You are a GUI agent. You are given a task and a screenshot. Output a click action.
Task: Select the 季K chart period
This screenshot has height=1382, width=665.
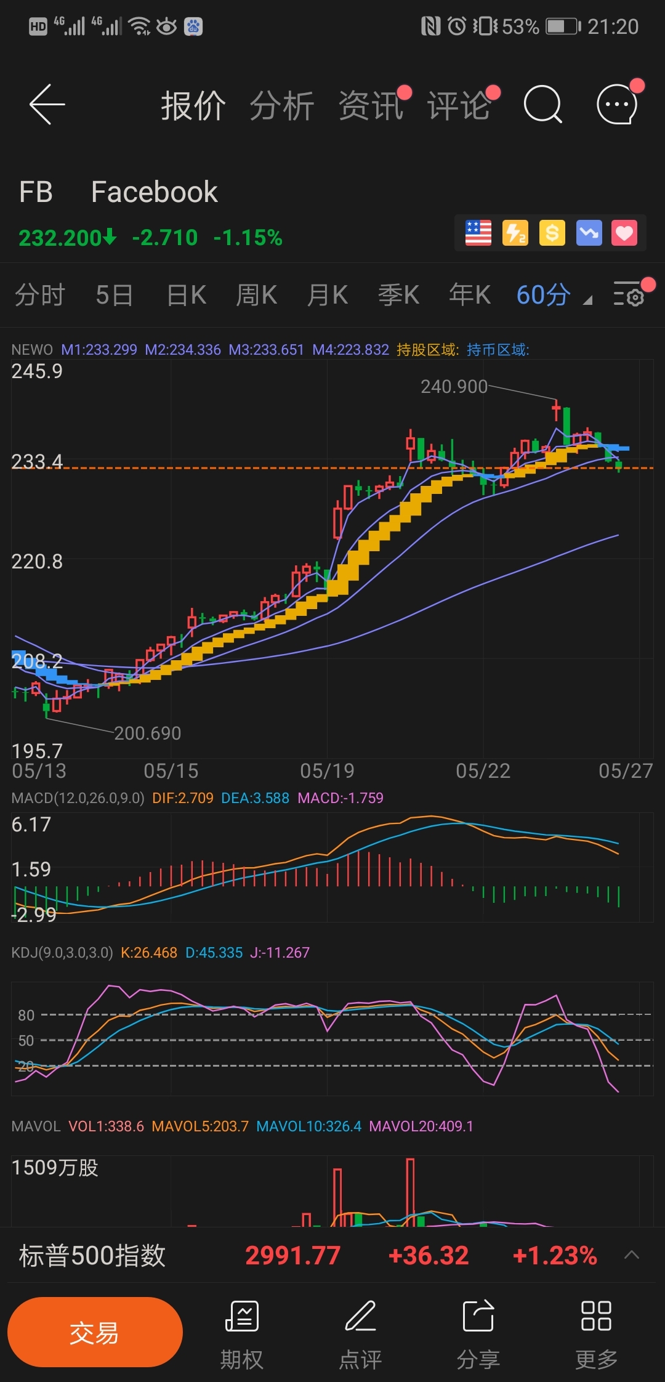click(398, 295)
